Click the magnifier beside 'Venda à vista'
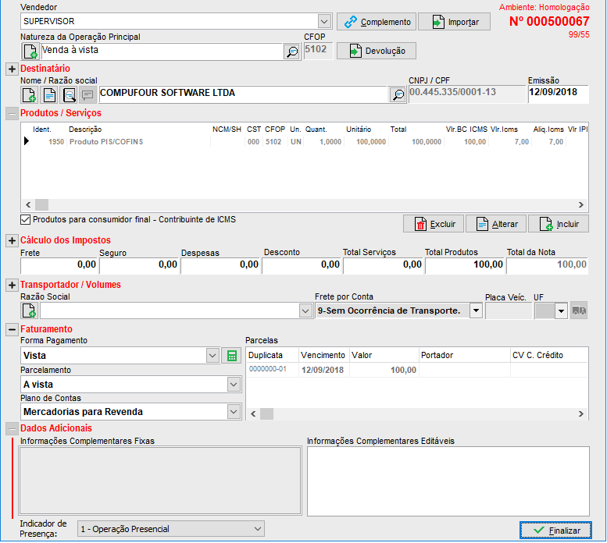The width and height of the screenshot is (607, 543). 291,51
